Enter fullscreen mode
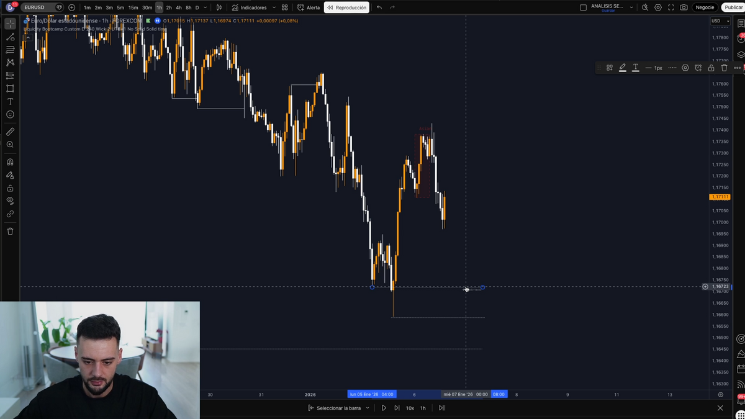Screen dimensions: 745x419 [670, 7]
